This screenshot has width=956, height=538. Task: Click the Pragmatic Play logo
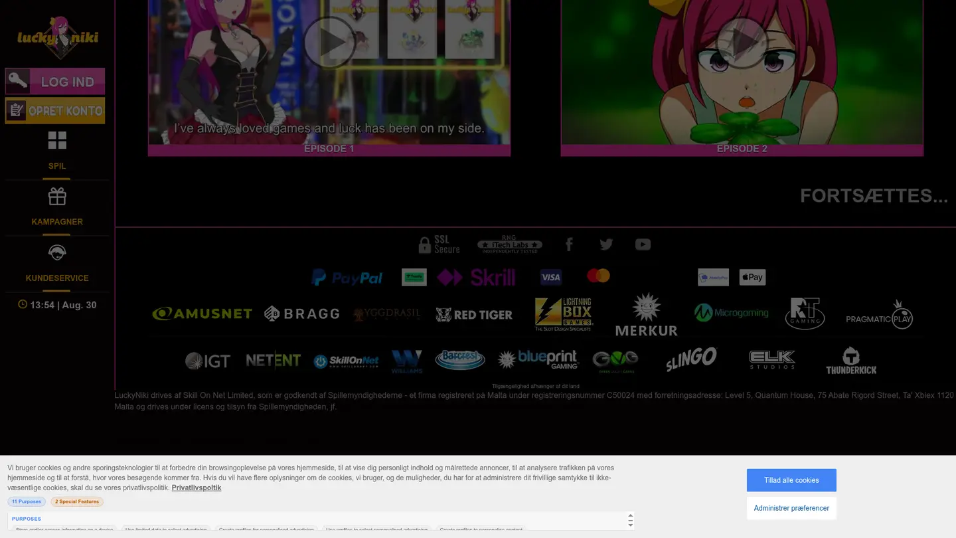point(880,314)
